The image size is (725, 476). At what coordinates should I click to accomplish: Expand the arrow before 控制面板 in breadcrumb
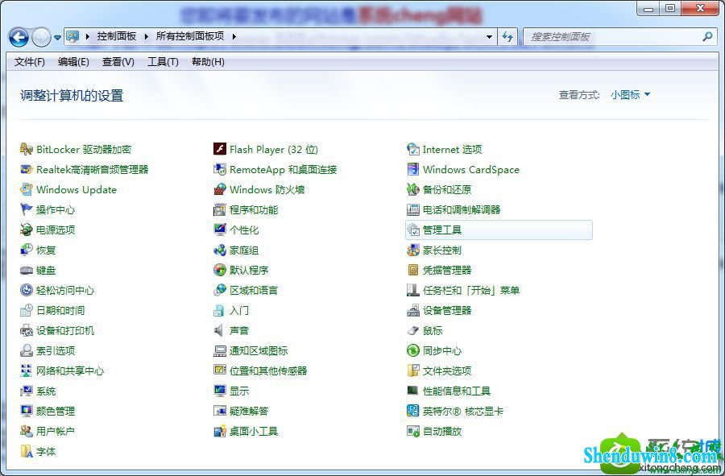tap(87, 36)
